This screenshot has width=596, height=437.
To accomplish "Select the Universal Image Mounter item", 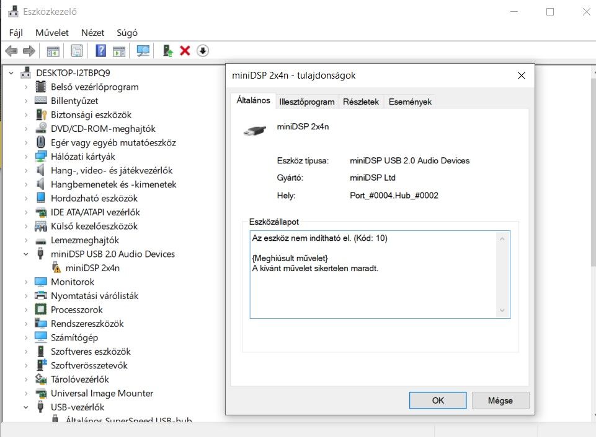I will pos(102,393).
